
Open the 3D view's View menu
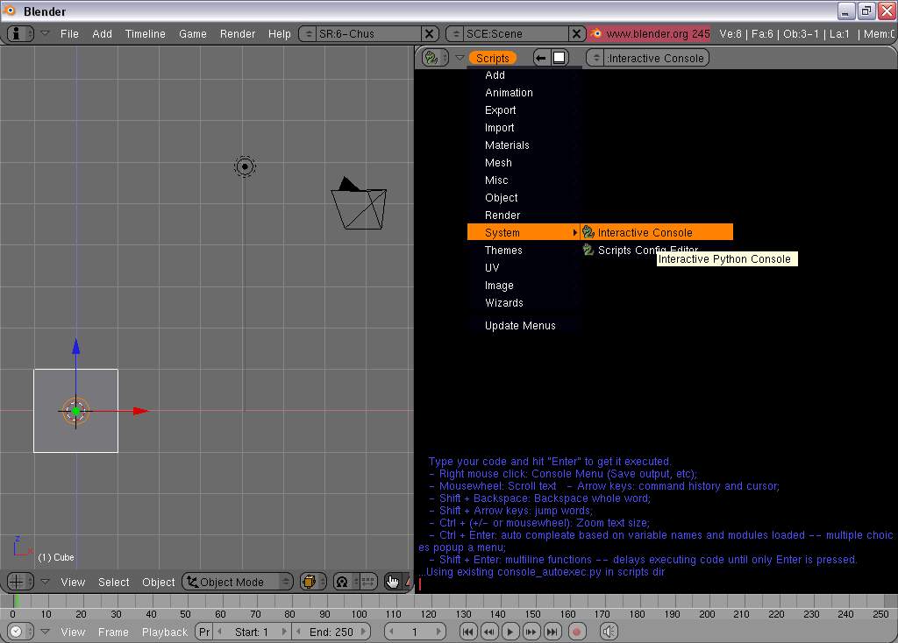[x=73, y=582]
